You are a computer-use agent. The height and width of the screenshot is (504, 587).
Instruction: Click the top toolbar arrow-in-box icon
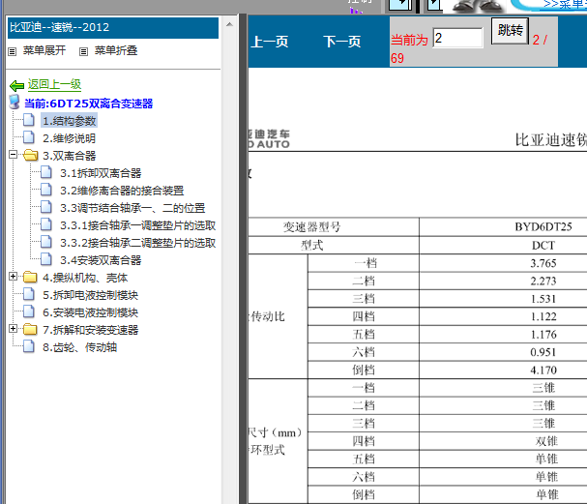click(400, 5)
